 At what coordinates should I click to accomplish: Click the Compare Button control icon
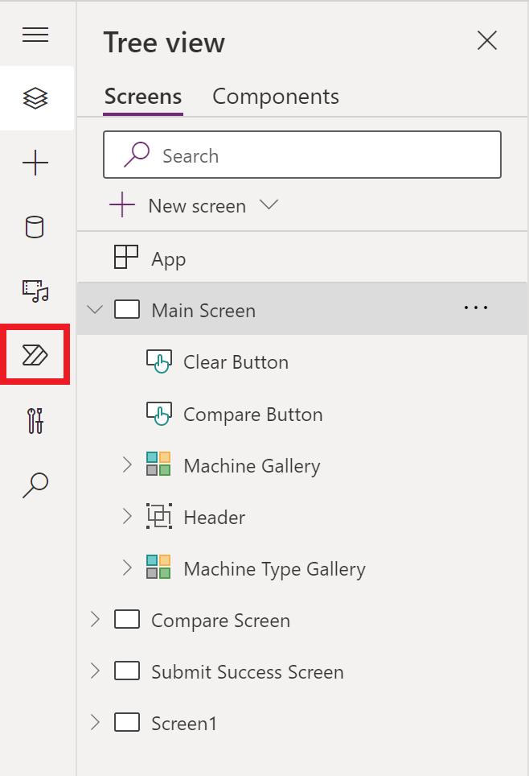pos(159,414)
